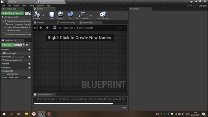
Task: Add a new function with plus button
Action: (29, 57)
